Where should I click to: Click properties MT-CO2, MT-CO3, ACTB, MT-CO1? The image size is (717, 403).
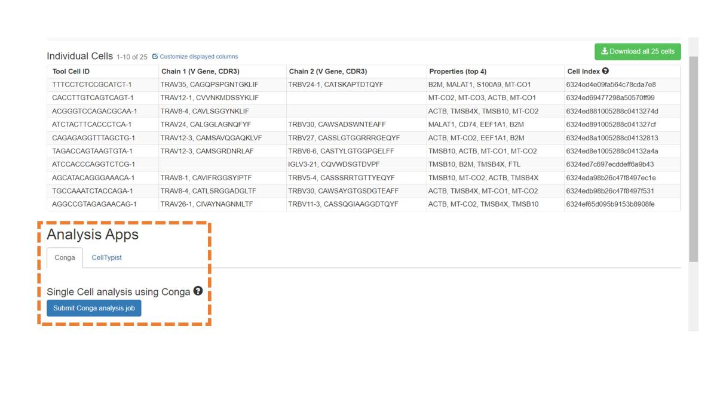[x=482, y=98]
